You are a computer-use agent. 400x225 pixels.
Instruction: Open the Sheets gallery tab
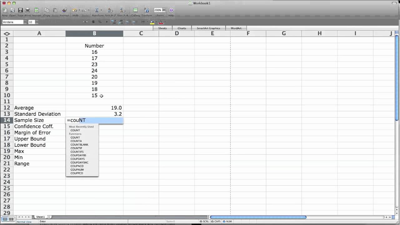pyautogui.click(x=162, y=28)
